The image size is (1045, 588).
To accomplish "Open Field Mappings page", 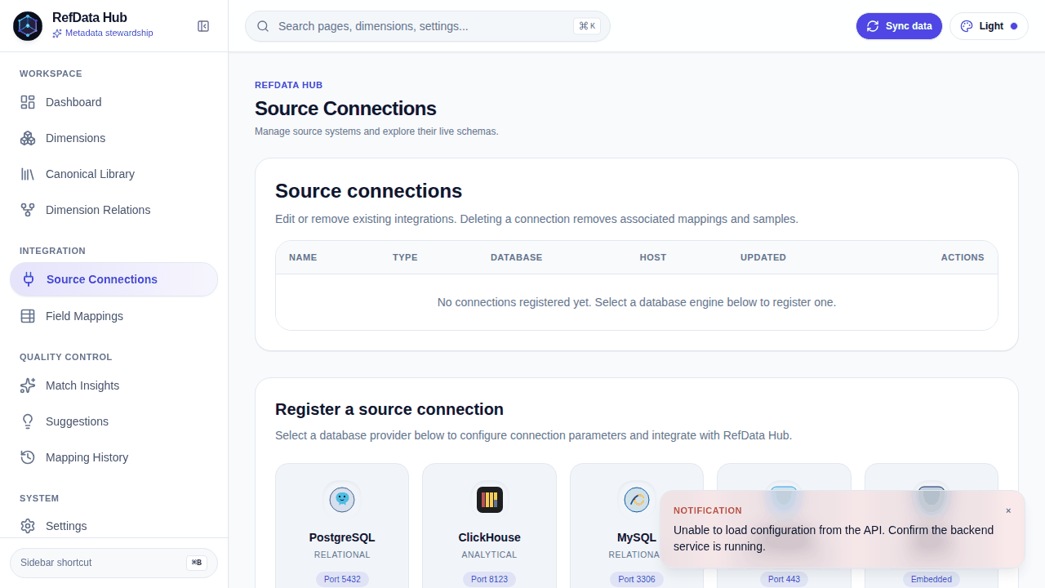I will point(113,316).
